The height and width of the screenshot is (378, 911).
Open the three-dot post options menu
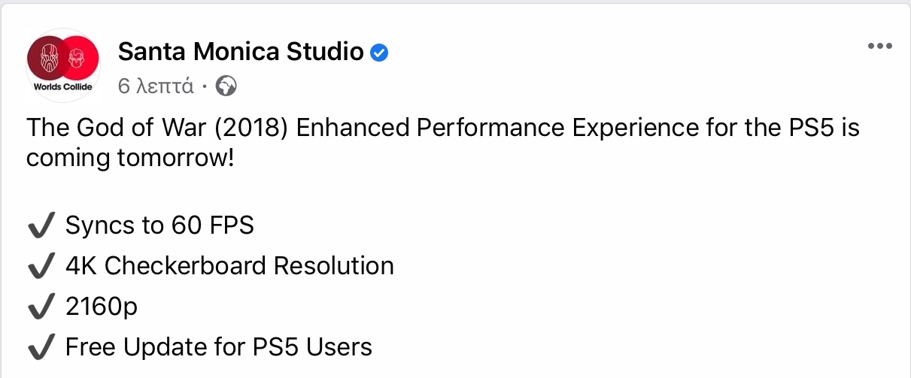pos(879,47)
